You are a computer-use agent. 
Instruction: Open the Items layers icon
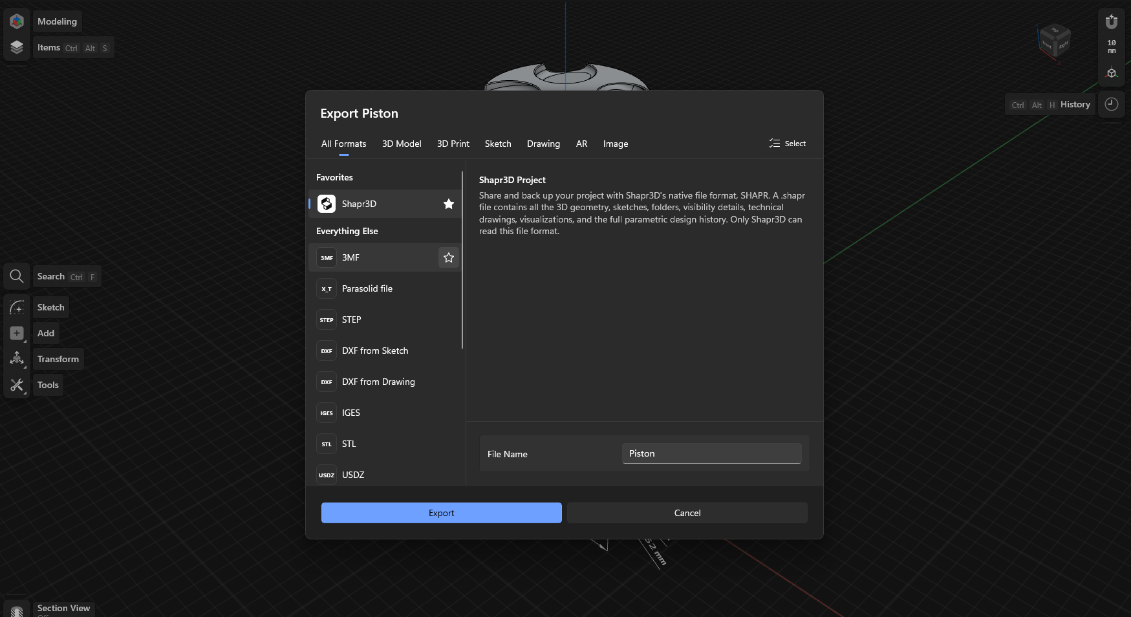click(x=17, y=47)
